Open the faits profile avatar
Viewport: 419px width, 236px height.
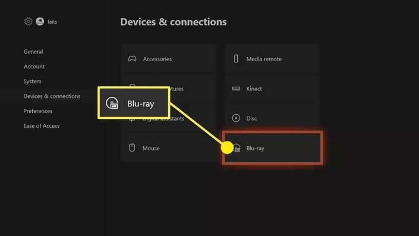pyautogui.click(x=40, y=21)
